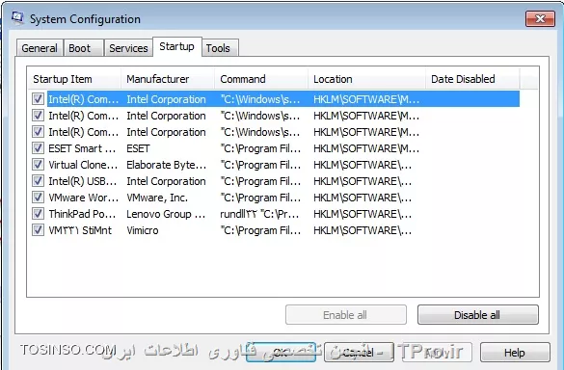Sort by the Manufacturer column header
The width and height of the screenshot is (564, 370).
point(168,79)
